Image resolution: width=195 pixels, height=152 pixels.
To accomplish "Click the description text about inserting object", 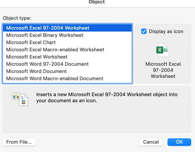I will [x=107, y=97].
